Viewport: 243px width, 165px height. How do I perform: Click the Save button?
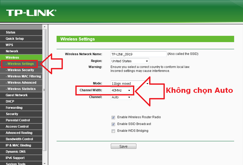coord(124,146)
